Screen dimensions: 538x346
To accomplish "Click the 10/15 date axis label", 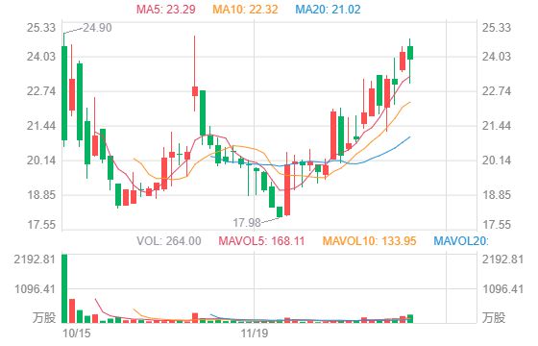I will (x=77, y=333).
